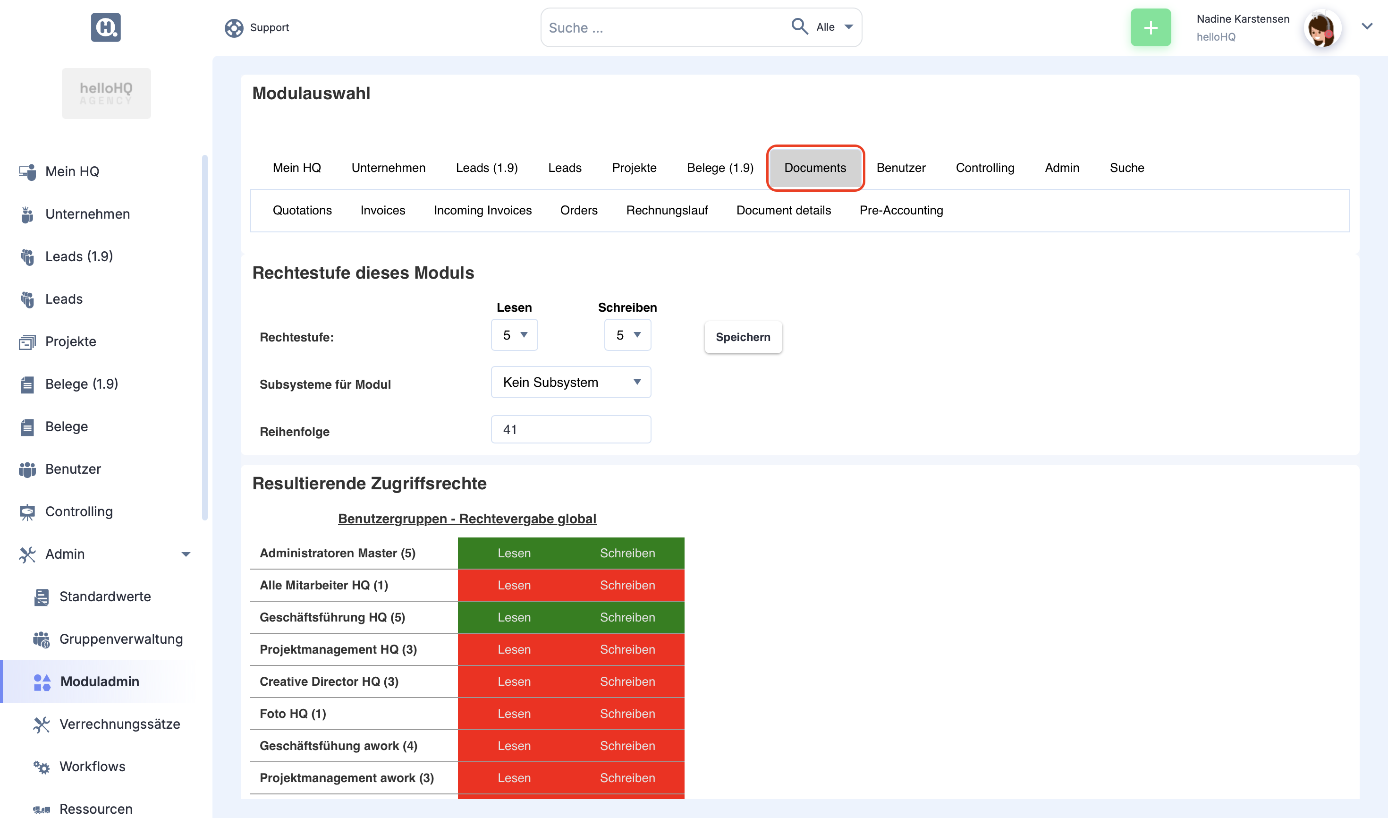Click the Leads (1.9) sidebar icon
1388x818 pixels.
[27, 257]
